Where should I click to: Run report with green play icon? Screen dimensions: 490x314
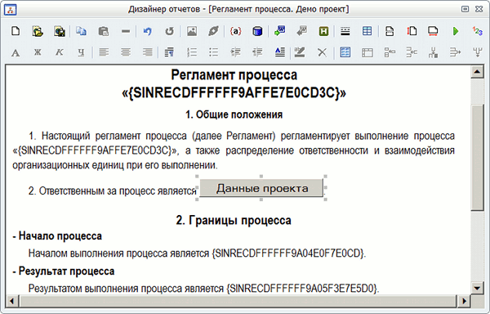[456, 31]
